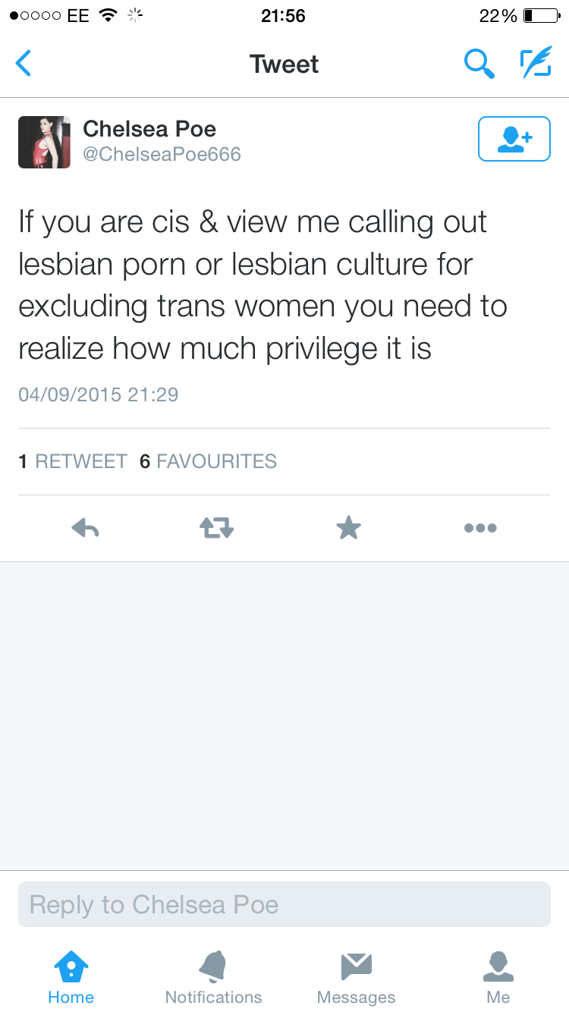Tap the Chelsea Poe display name
The image size is (569, 1012).
[149, 129]
